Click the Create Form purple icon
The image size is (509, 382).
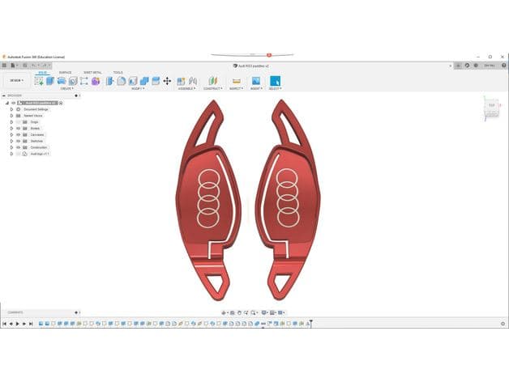point(96,81)
